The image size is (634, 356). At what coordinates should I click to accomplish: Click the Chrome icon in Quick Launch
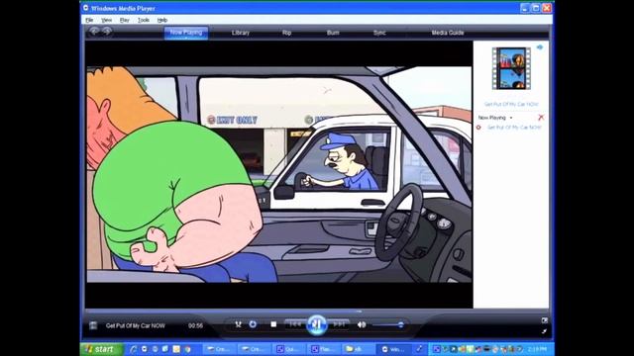pyautogui.click(x=187, y=349)
